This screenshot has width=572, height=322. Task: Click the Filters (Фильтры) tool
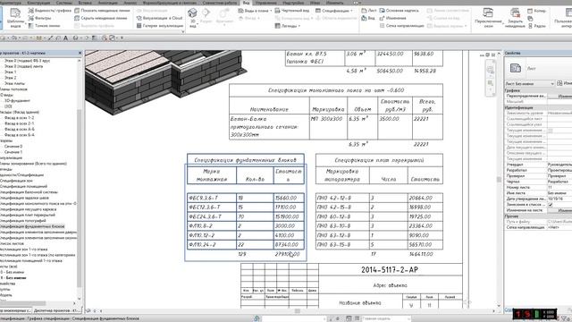click(39, 18)
